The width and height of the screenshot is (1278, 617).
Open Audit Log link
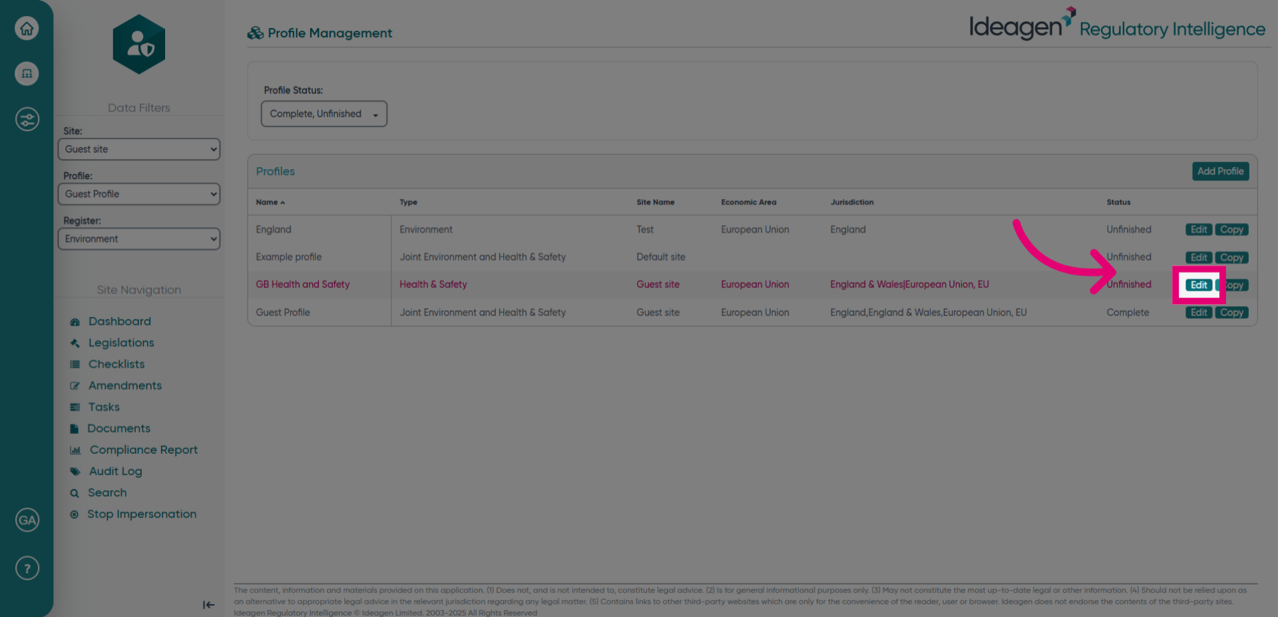[116, 471]
